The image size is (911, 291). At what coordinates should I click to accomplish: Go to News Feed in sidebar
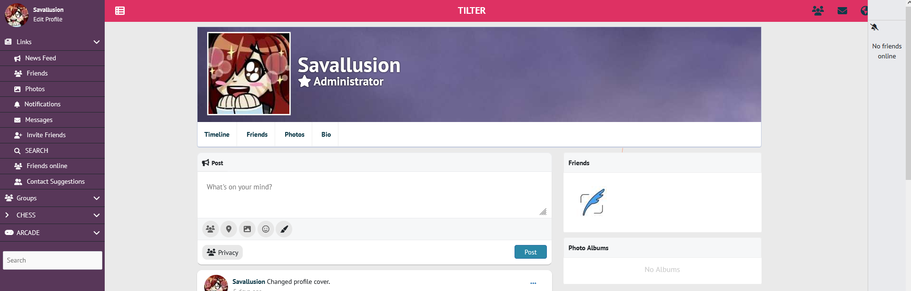(x=40, y=58)
